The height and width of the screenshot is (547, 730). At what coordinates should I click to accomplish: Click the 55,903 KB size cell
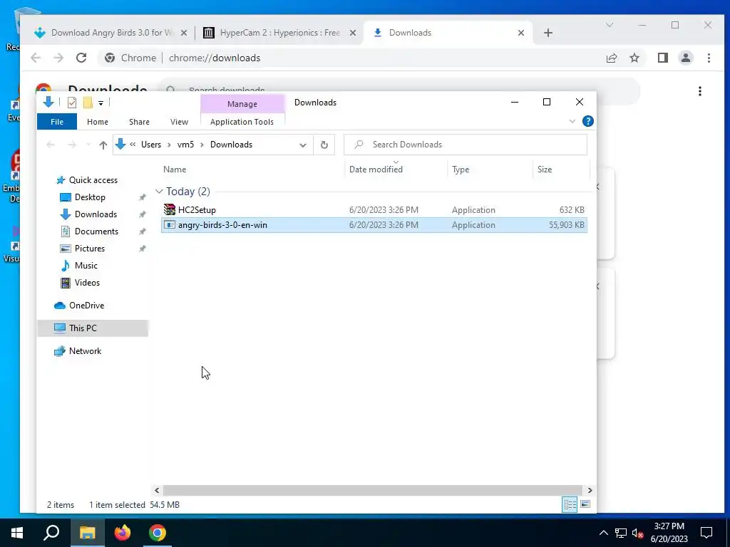pos(566,224)
